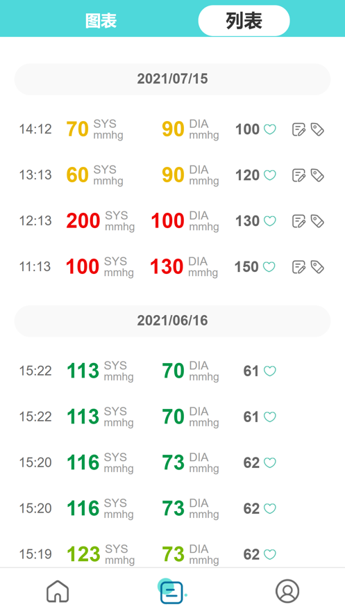This screenshot has height=614, width=345.
Task: Select the 列表 list tab
Action: point(244,21)
